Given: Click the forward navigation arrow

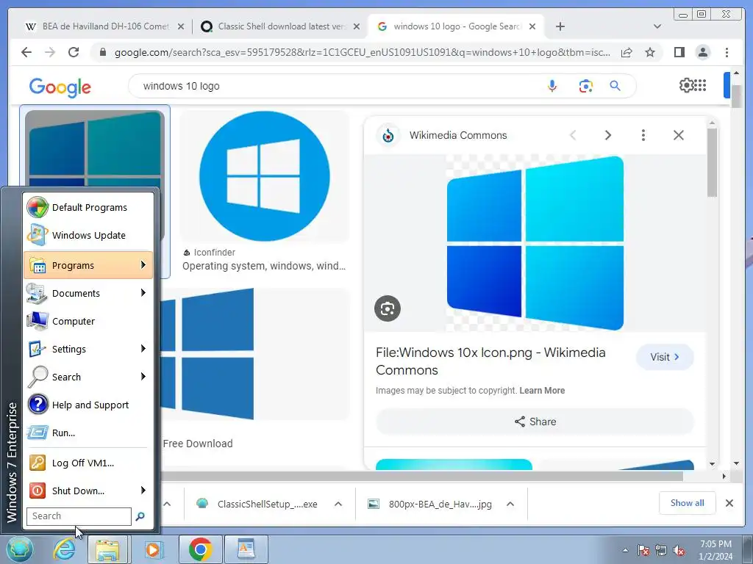Looking at the screenshot, I should [50, 52].
